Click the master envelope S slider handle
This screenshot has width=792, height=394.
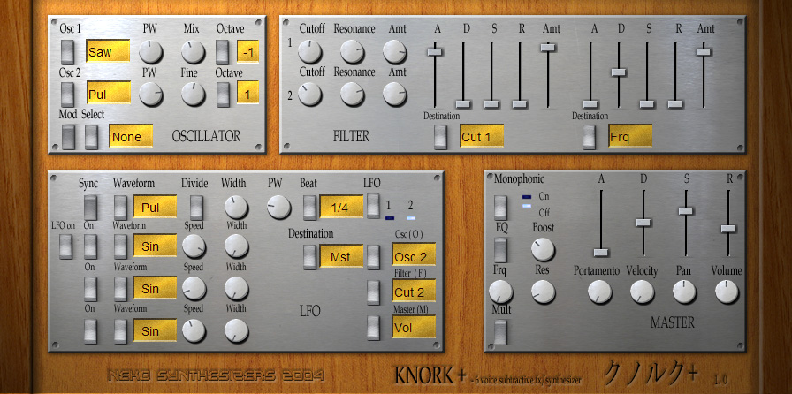(685, 210)
